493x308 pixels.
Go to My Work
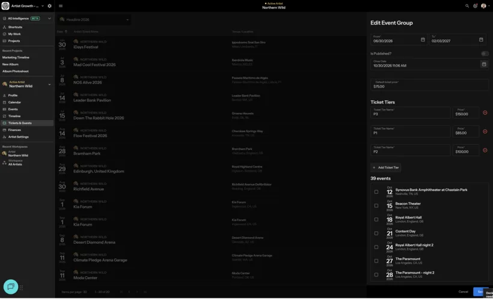(14, 34)
